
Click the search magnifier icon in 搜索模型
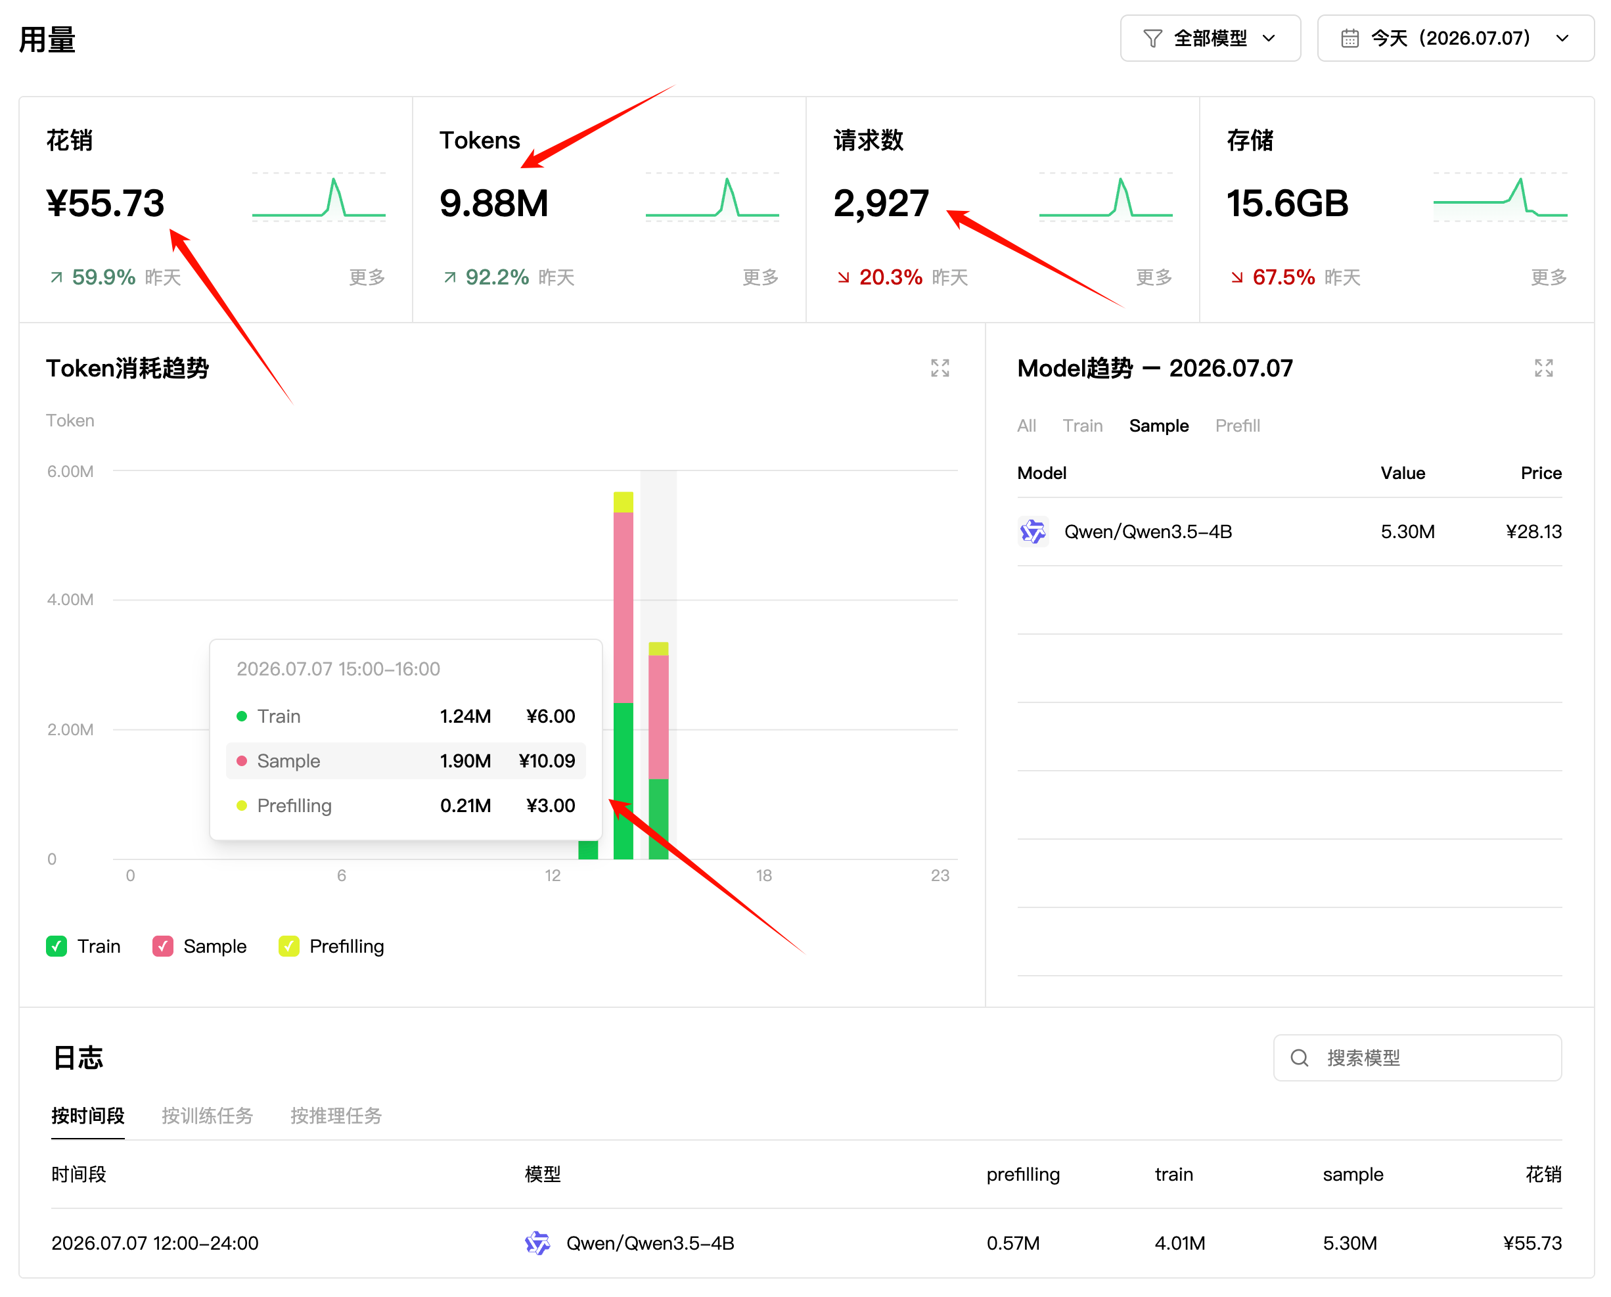tap(1300, 1057)
